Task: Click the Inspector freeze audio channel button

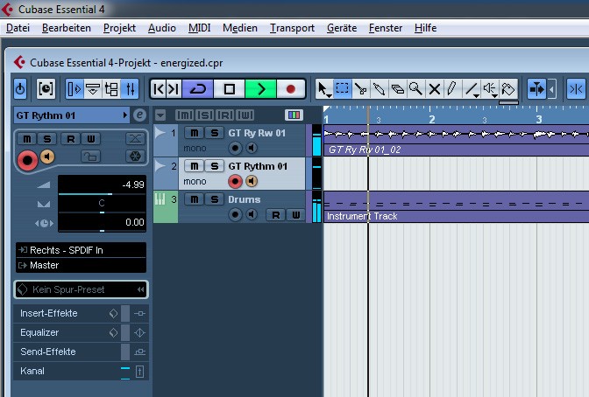Action: point(135,156)
